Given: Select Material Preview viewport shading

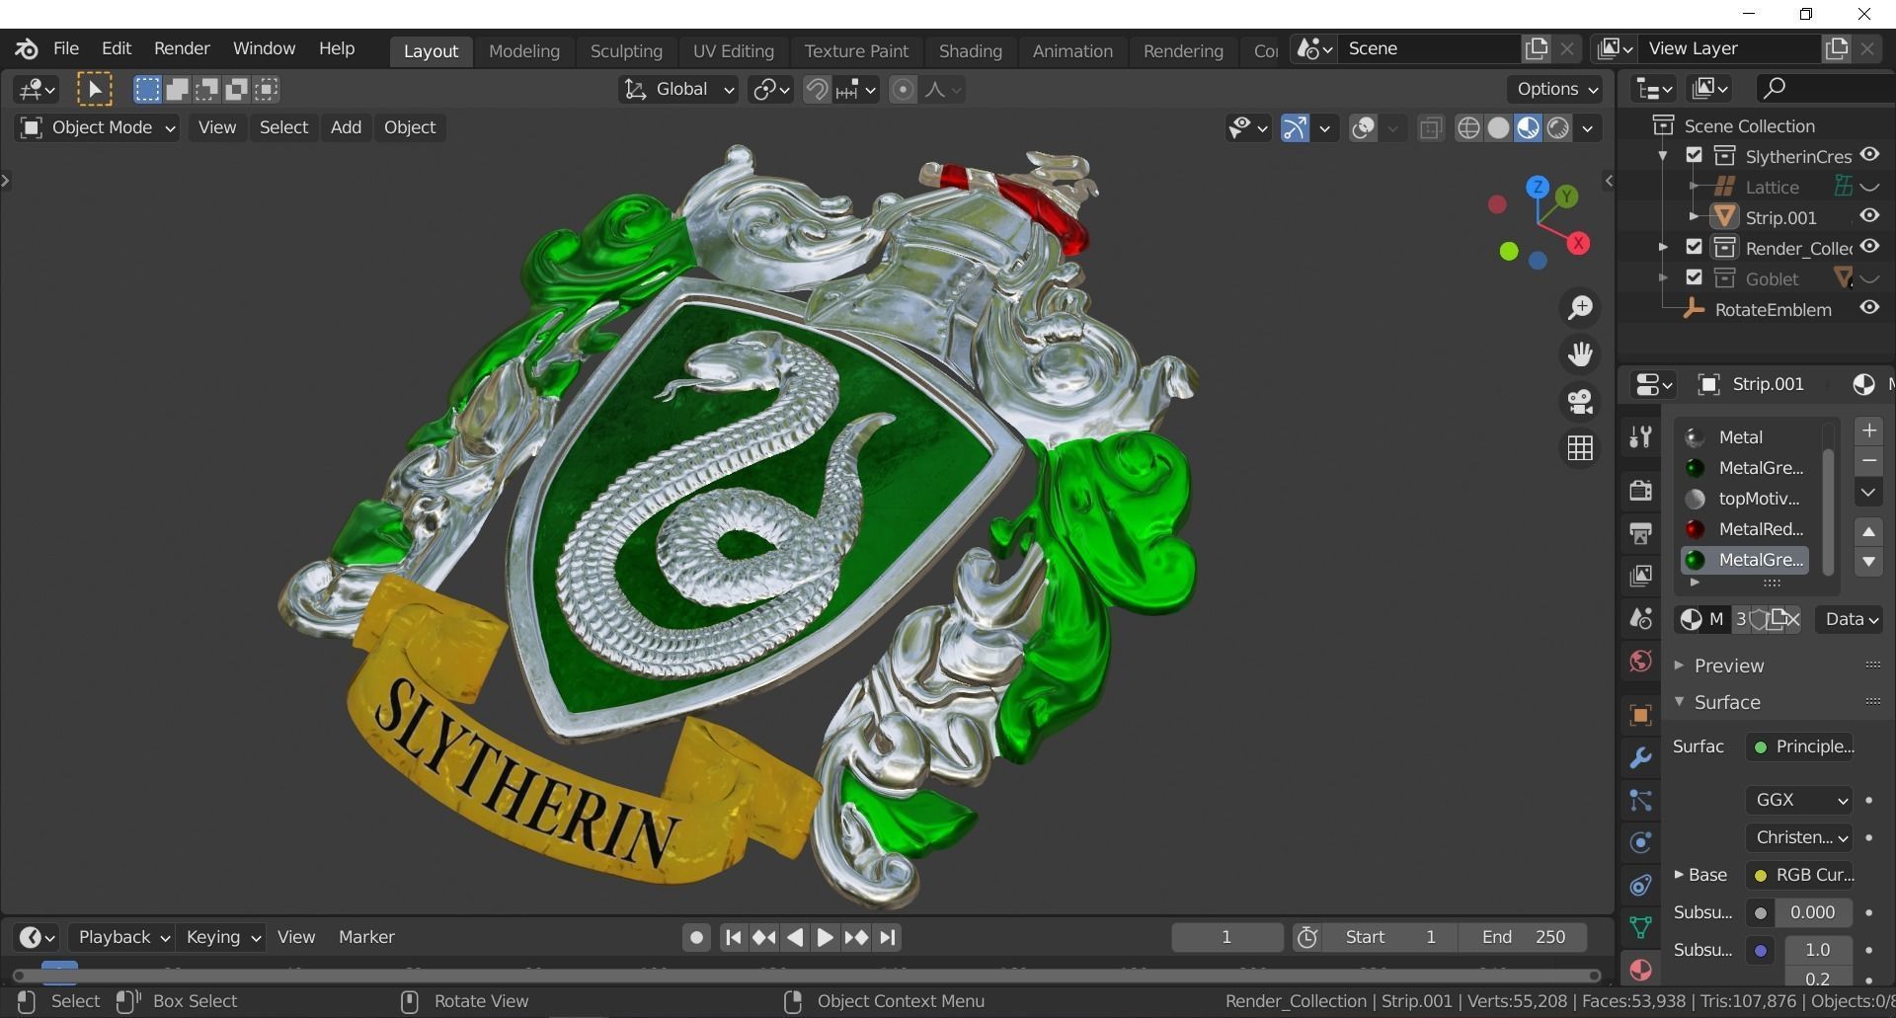Looking at the screenshot, I should (x=1528, y=128).
